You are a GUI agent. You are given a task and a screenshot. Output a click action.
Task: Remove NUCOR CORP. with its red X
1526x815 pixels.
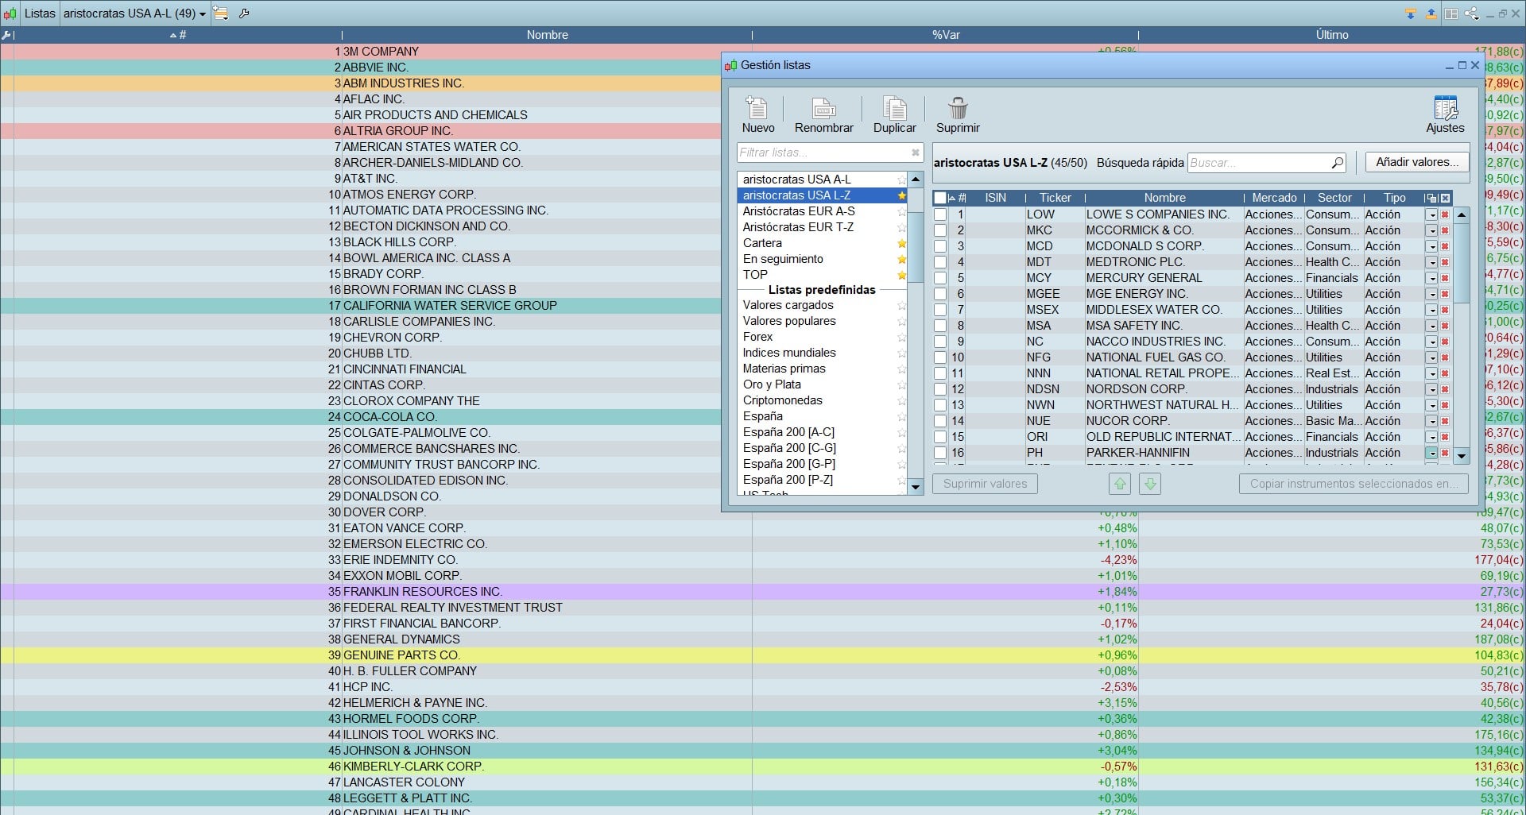tap(1445, 421)
